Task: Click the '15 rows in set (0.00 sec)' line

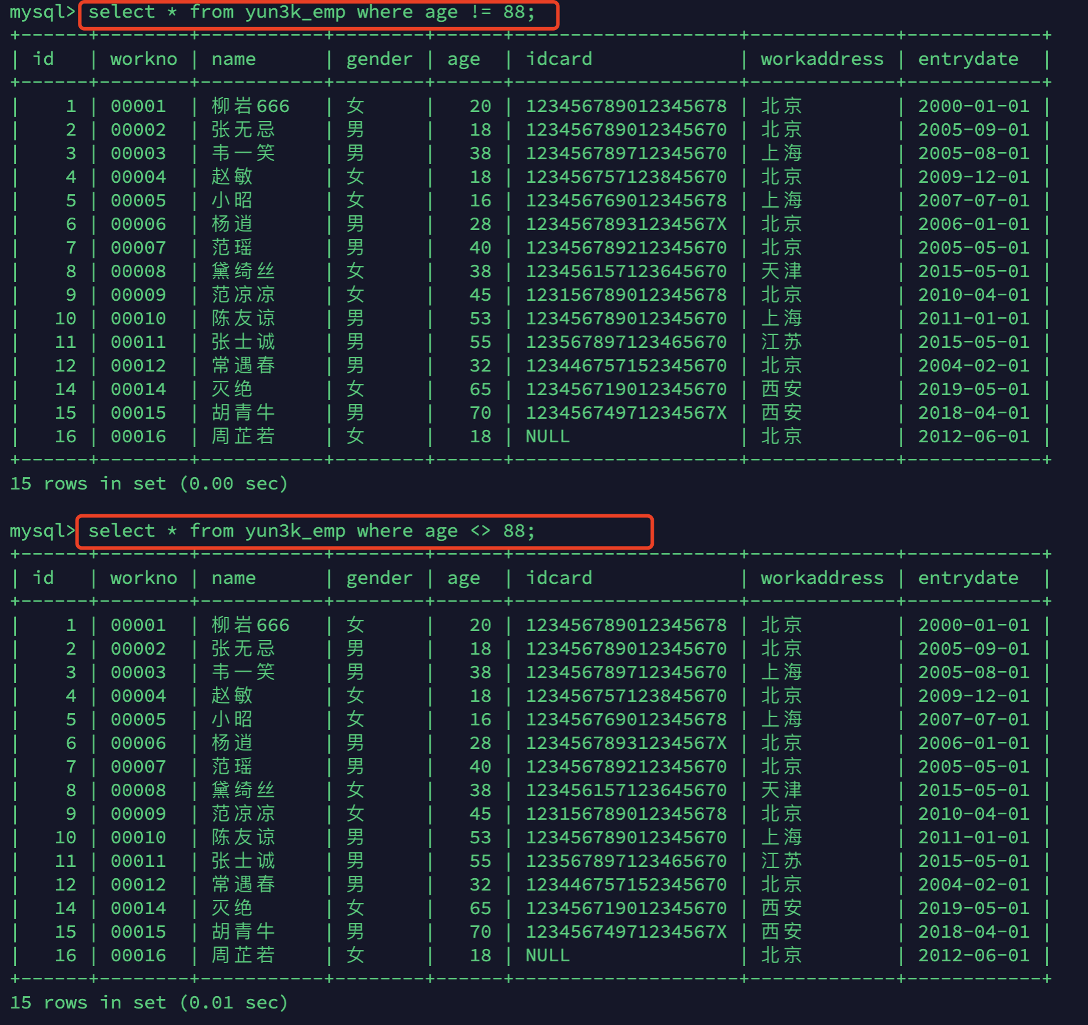Action: (x=149, y=484)
